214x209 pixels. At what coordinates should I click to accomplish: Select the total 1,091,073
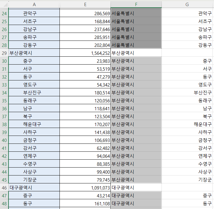100,188
